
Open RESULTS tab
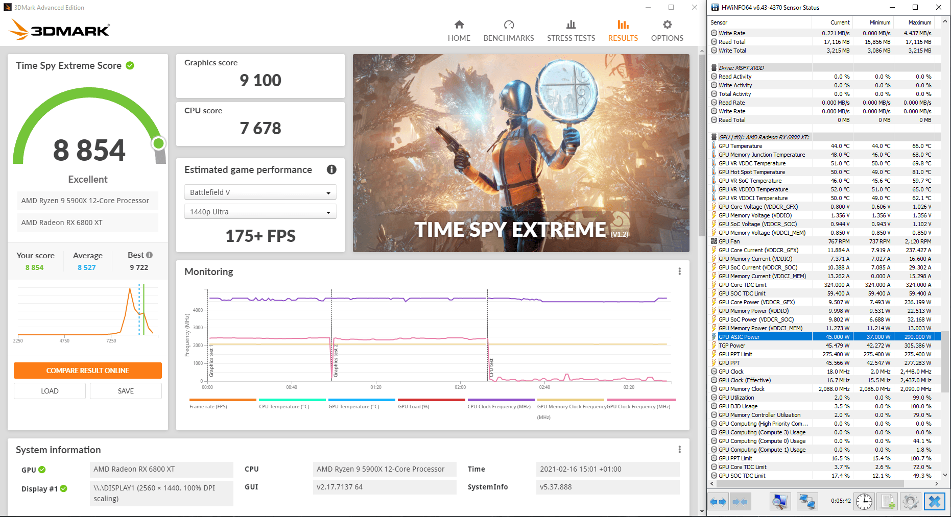pos(623,31)
